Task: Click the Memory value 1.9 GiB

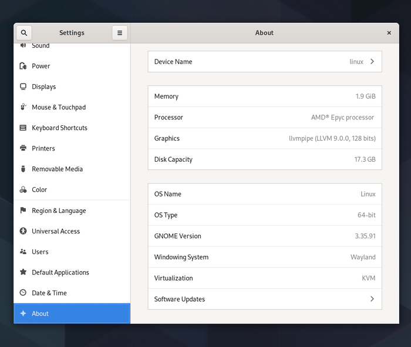Action: [365, 96]
